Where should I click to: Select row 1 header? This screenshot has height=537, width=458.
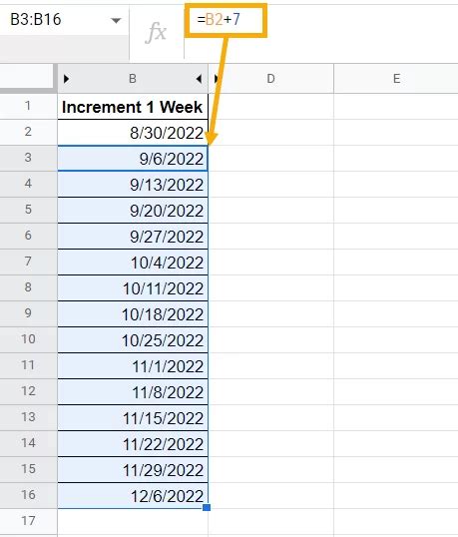(28, 106)
